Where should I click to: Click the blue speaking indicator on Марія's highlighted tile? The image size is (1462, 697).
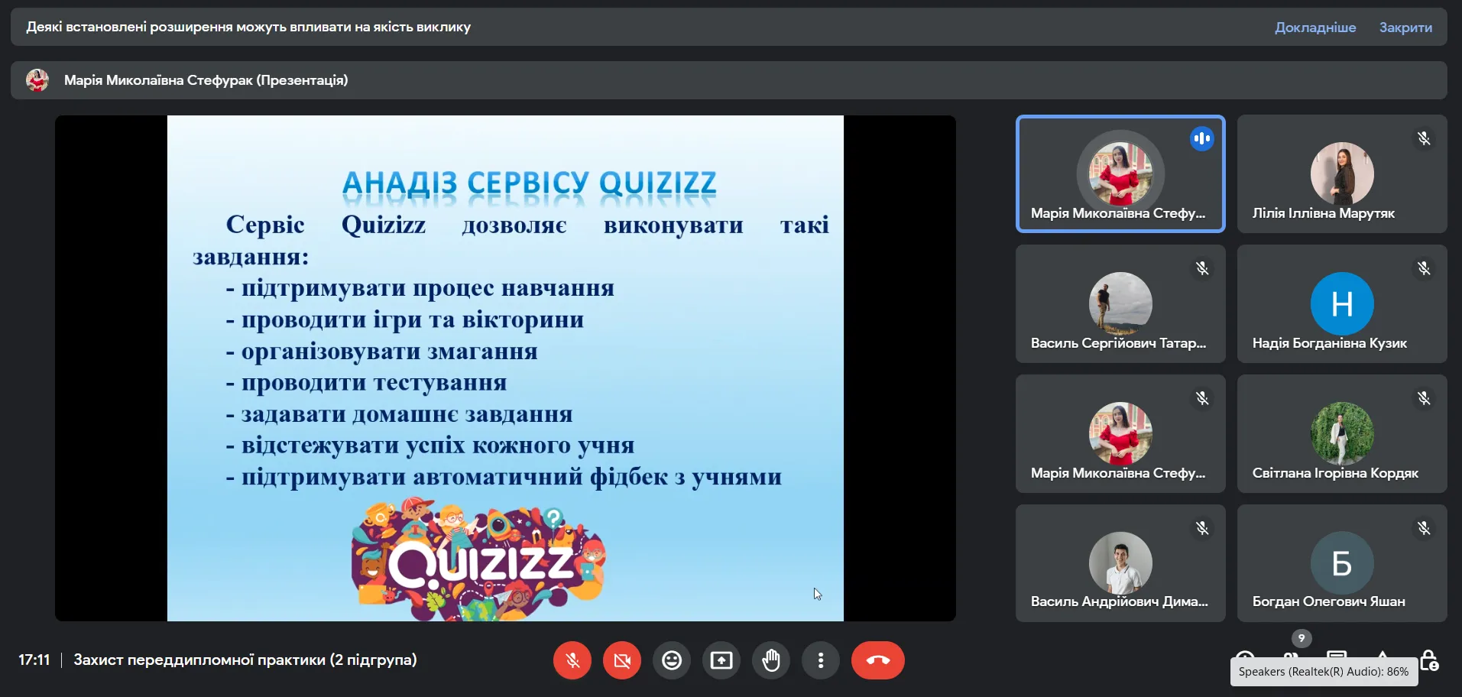1201,138
